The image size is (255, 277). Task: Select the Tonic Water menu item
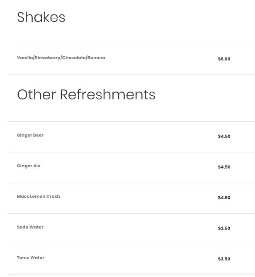click(x=31, y=258)
